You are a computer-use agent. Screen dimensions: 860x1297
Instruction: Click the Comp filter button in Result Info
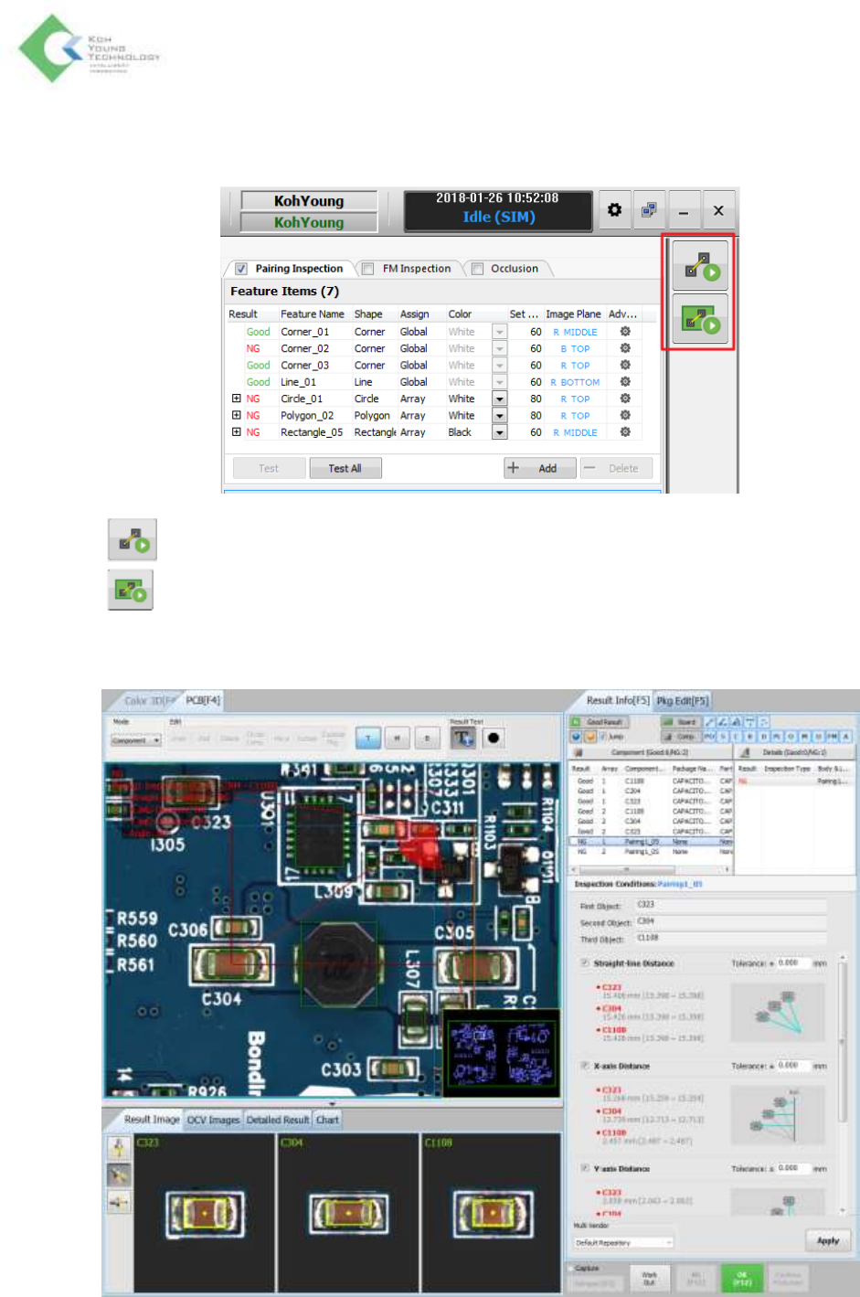pos(680,736)
